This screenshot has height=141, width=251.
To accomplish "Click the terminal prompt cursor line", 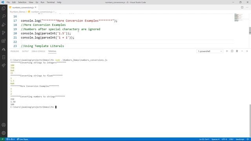I will pos(33,107).
